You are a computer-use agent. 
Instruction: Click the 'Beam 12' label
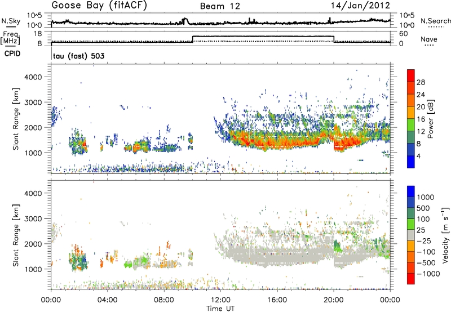(x=220, y=6)
